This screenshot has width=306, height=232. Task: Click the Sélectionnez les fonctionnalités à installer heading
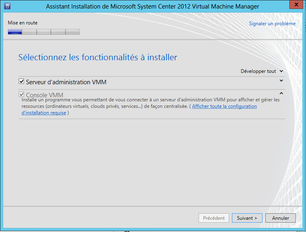[x=98, y=57]
